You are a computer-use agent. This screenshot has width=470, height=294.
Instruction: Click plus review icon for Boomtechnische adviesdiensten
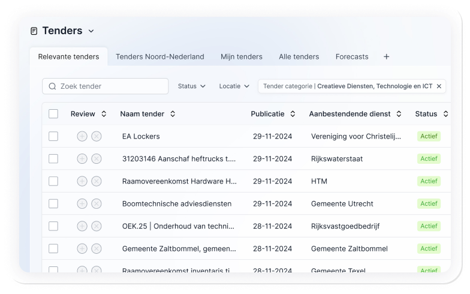click(x=82, y=203)
